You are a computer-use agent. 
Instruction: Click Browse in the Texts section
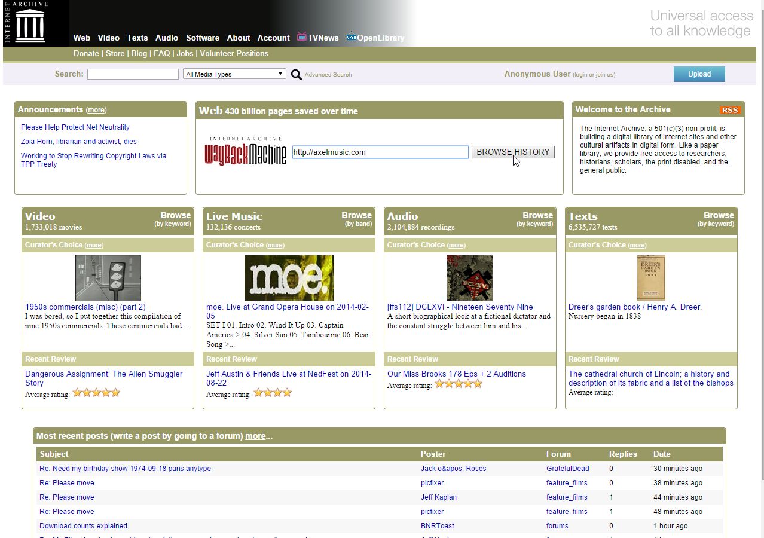719,215
